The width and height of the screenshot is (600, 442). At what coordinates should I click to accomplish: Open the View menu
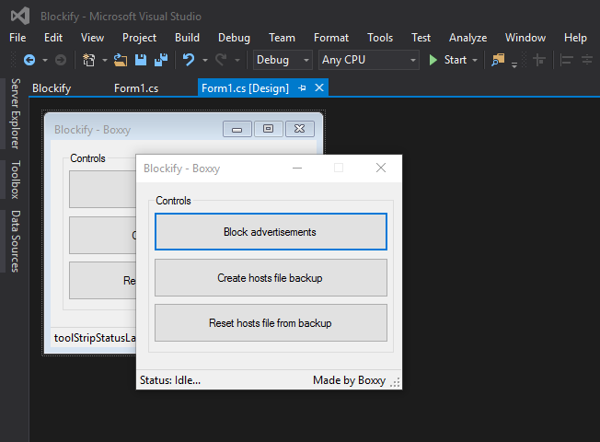point(92,38)
